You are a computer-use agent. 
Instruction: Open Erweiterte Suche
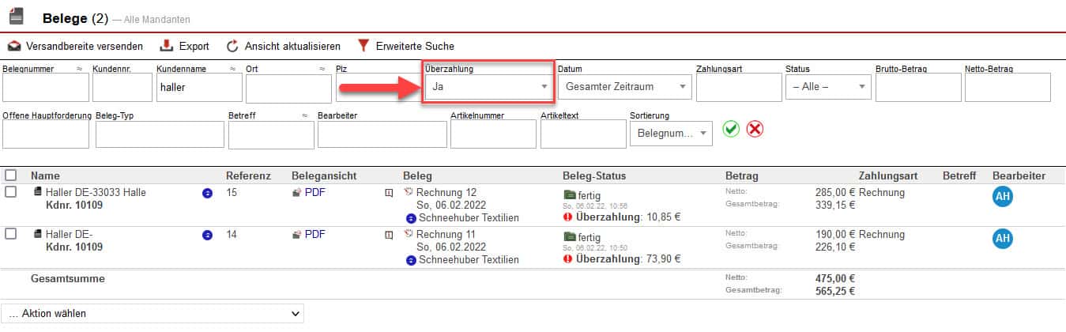click(x=406, y=46)
